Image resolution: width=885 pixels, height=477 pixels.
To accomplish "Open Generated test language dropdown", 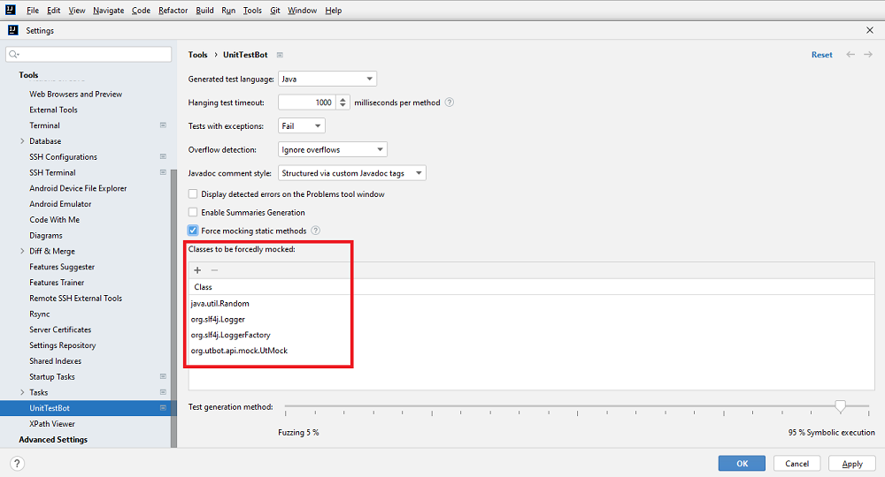I will point(327,79).
